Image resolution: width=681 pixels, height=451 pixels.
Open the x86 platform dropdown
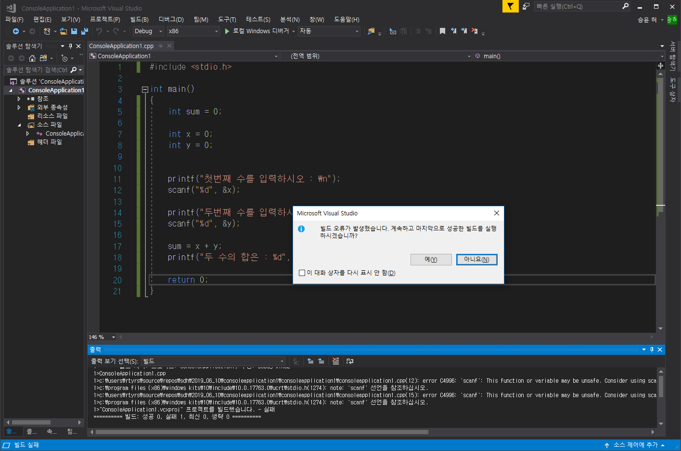[x=193, y=31]
